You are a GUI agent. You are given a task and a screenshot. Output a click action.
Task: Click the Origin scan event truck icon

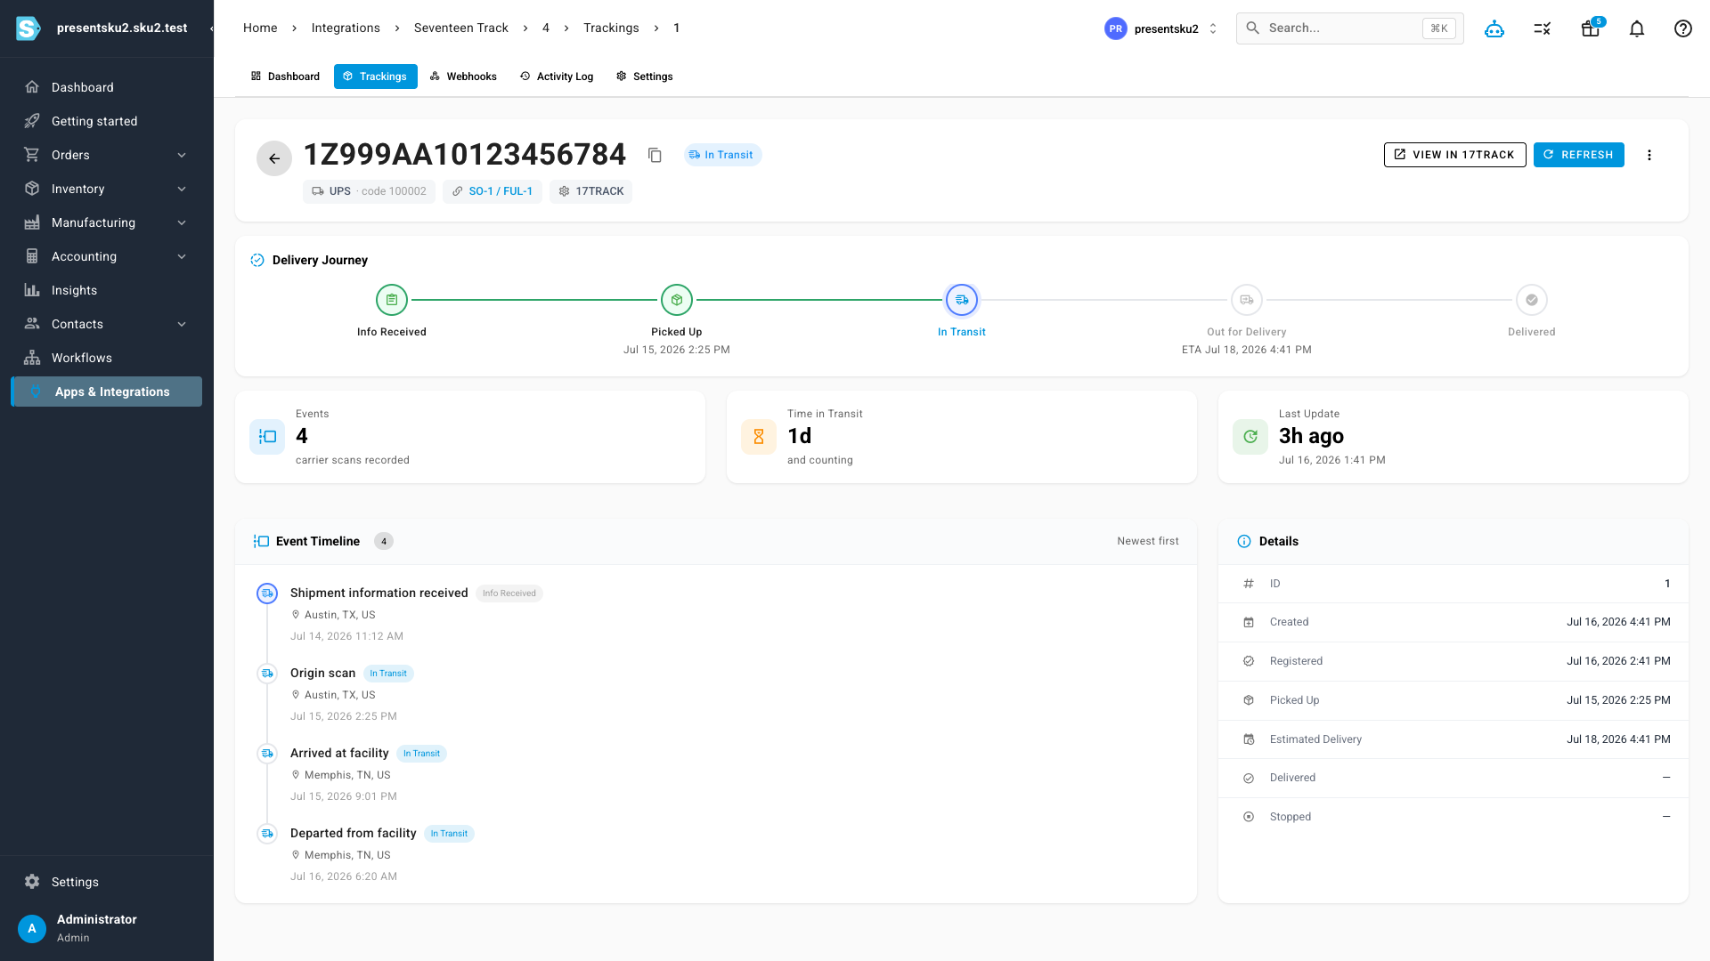point(267,674)
